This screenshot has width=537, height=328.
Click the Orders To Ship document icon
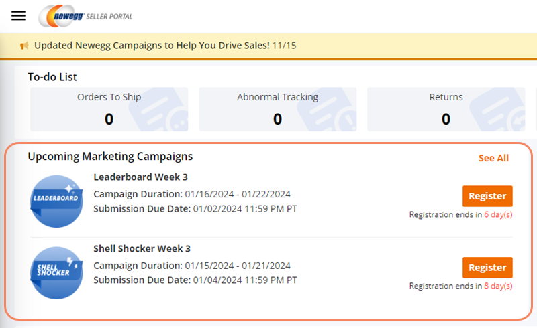[x=159, y=109]
